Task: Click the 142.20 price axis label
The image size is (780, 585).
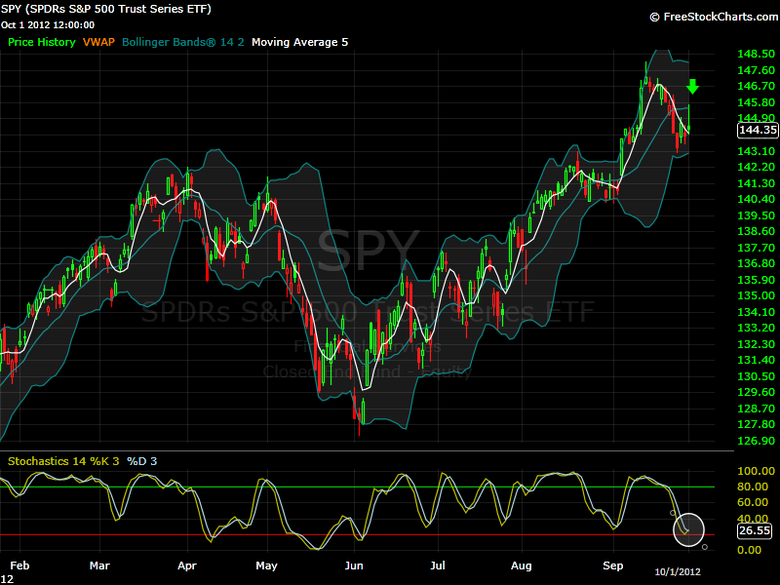Action: point(756,167)
